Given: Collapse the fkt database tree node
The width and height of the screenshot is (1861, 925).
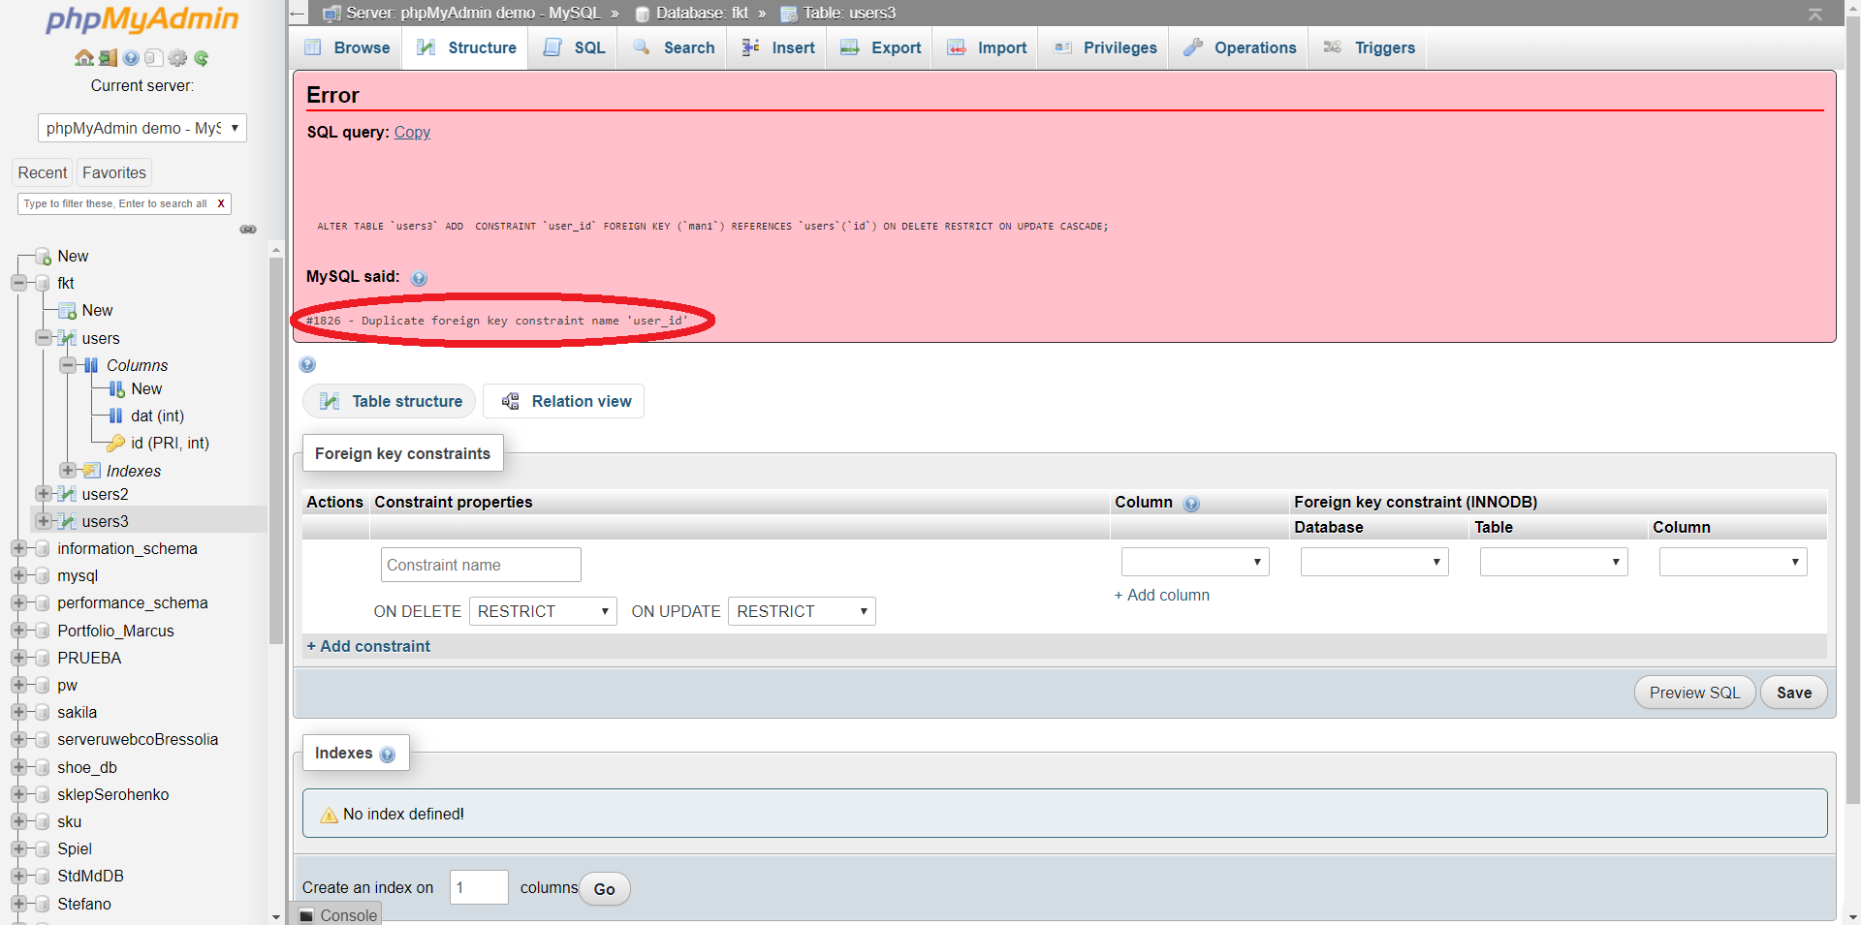Looking at the screenshot, I should point(18,283).
